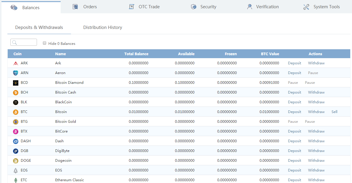Viewport: 352px width, 183px height.
Task: Open the Orders tab
Action: coord(85,7)
